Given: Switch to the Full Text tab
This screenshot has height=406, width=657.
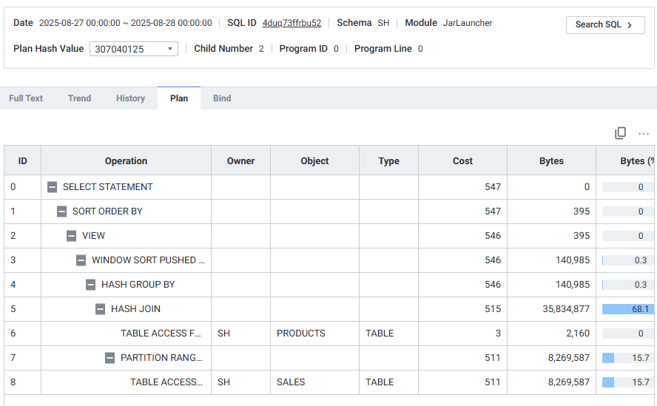Looking at the screenshot, I should (26, 98).
